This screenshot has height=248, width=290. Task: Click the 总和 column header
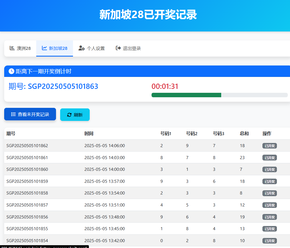pos(244,133)
